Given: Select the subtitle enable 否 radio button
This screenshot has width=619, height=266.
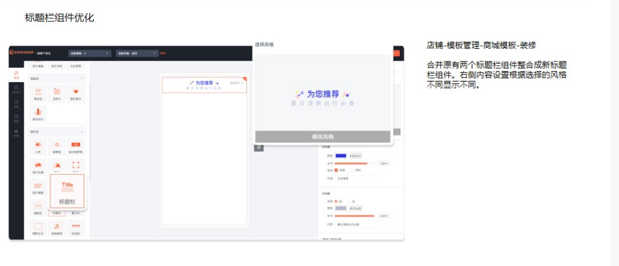Looking at the screenshot, I should click(x=349, y=201).
